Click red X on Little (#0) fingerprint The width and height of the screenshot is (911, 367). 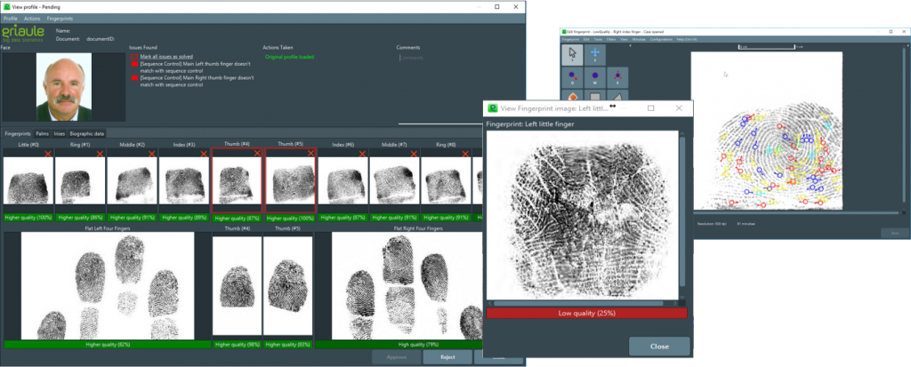pyautogui.click(x=47, y=154)
